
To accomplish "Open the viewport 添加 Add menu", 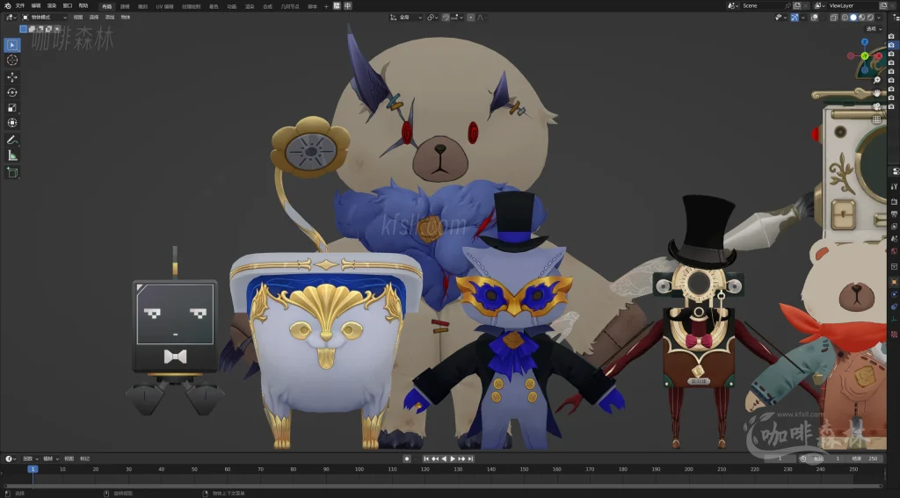I will [x=110, y=18].
